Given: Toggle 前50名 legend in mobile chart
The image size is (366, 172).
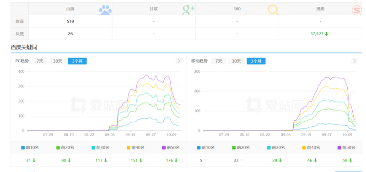Looking at the screenshot, I should pos(346,147).
